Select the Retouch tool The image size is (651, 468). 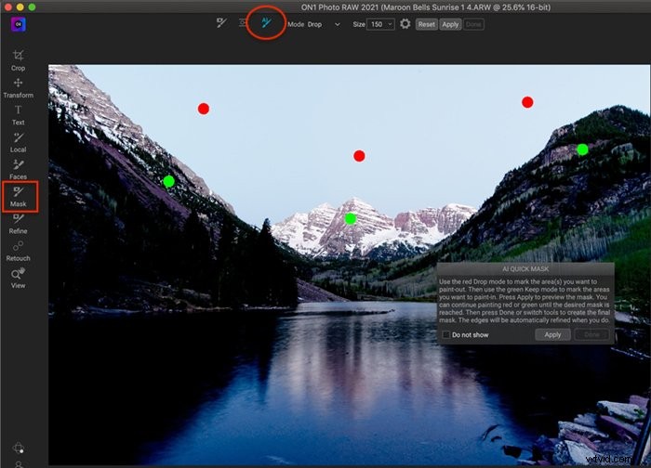18,252
